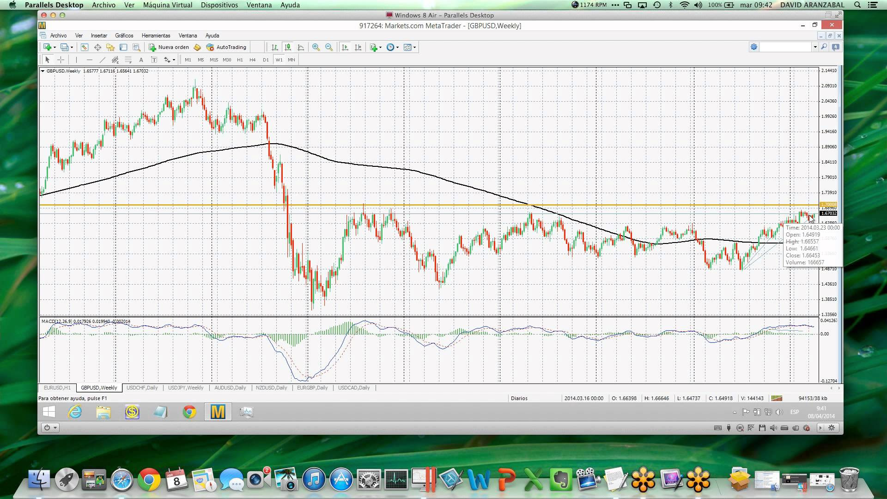Switch to M15 timeframe
887x499 pixels.
213,60
